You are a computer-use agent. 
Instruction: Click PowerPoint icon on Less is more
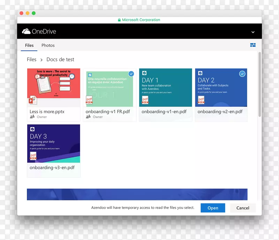[x=33, y=100]
